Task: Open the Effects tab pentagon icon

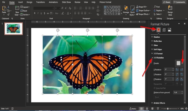Action: point(159,30)
